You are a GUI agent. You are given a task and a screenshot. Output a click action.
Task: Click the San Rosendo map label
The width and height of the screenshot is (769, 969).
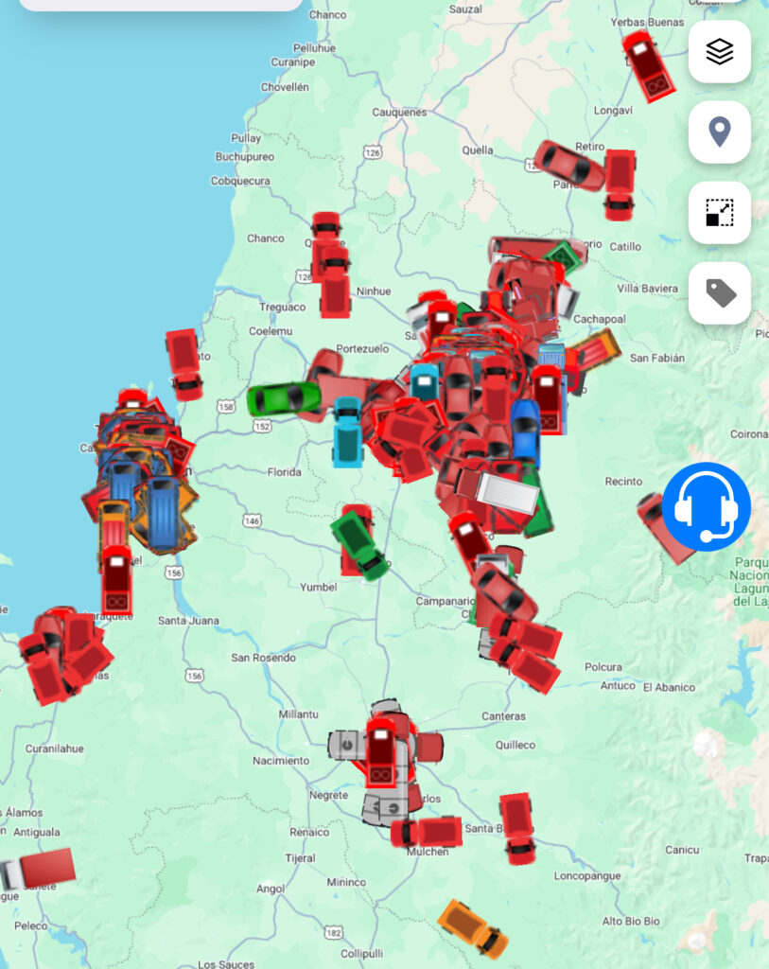[x=264, y=658]
